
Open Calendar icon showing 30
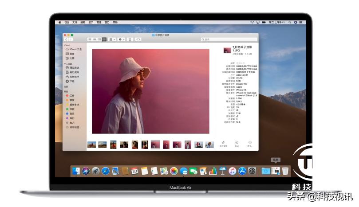[x=134, y=171]
